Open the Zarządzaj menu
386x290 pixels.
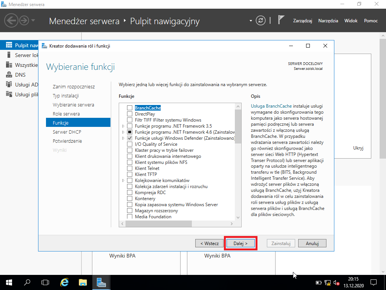(303, 21)
